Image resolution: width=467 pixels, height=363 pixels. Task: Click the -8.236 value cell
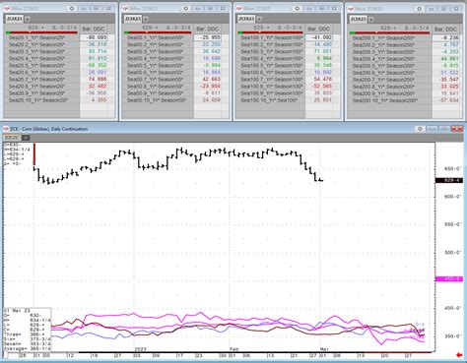pos(446,37)
